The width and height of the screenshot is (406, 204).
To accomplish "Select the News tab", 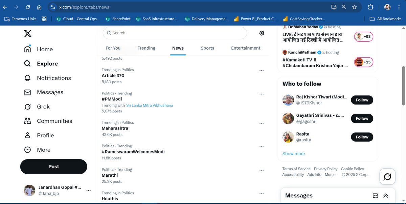I will [x=178, y=48].
